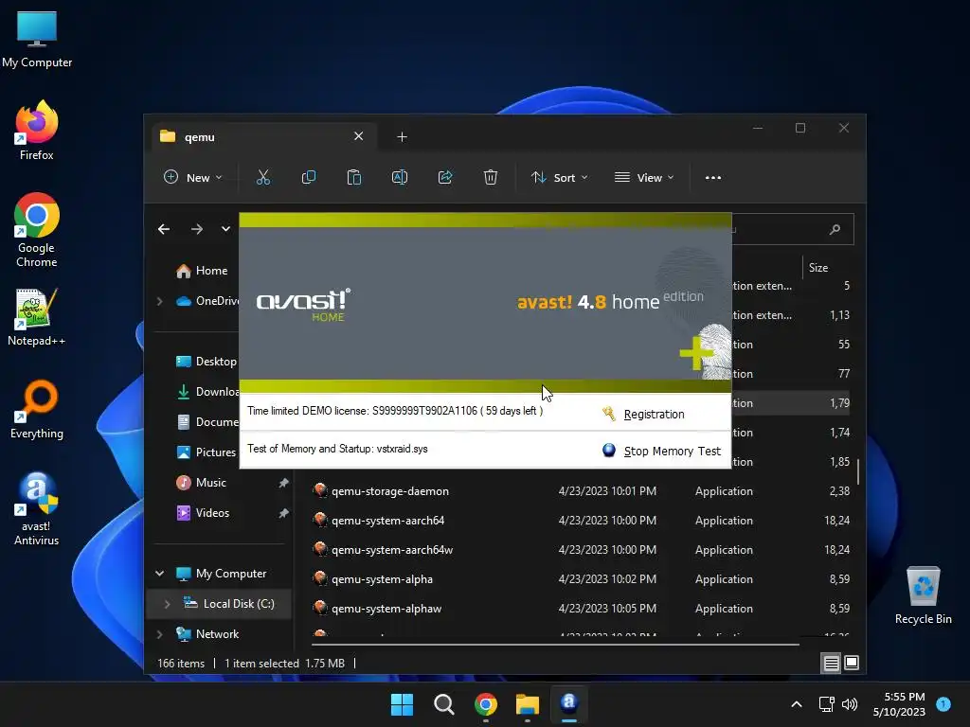Click the search magnifier in Explorer search box
This screenshot has width=970, height=727.
tap(835, 229)
